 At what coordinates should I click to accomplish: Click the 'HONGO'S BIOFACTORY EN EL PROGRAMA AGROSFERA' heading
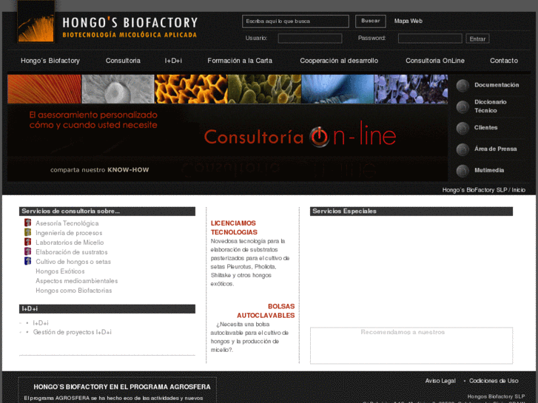tap(122, 387)
